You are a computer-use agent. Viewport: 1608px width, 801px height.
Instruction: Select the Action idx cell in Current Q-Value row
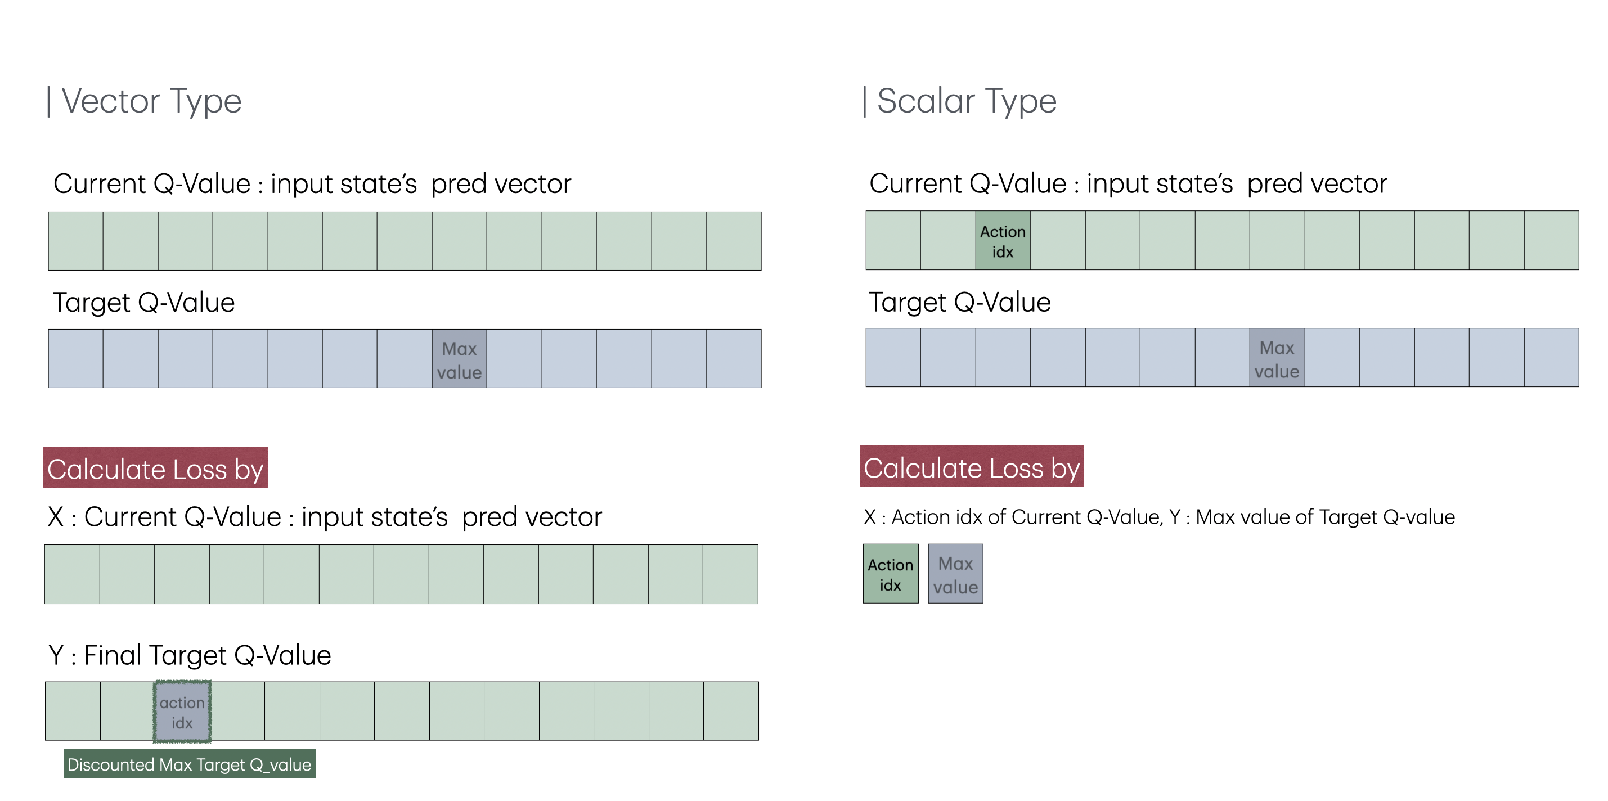(x=1003, y=241)
